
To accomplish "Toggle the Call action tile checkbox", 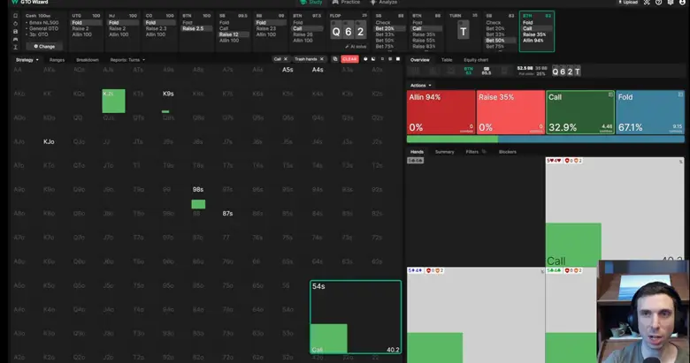I will coord(610,94).
